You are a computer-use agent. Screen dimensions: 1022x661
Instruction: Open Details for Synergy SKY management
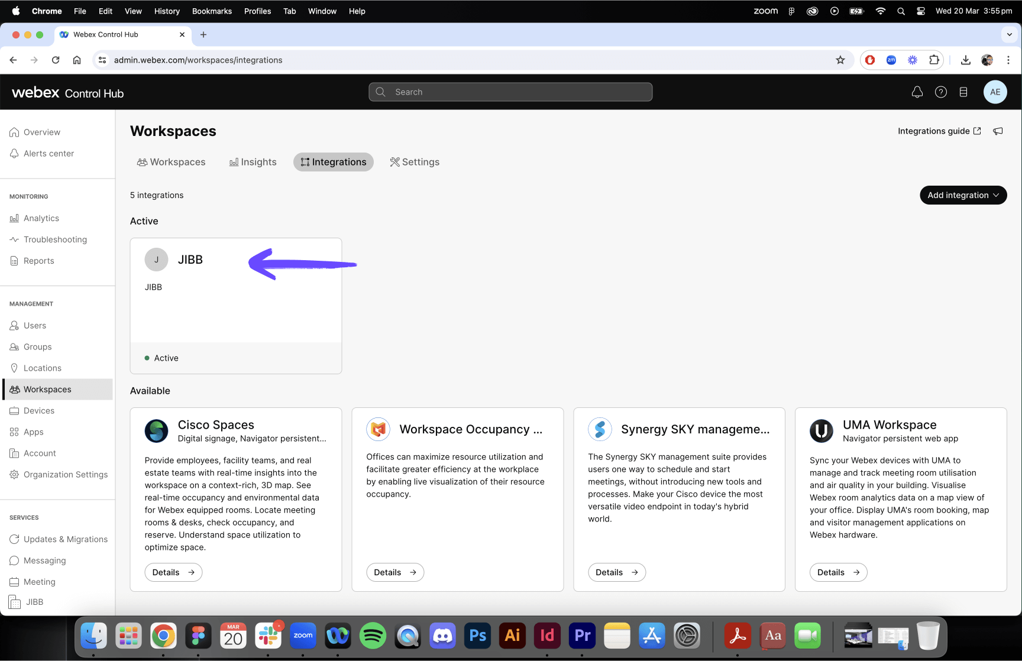(617, 572)
